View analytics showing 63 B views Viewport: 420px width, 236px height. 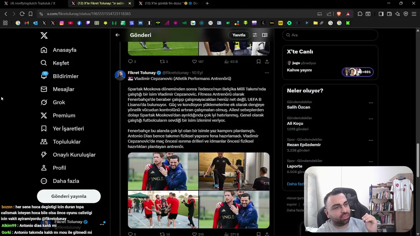pos(231,62)
